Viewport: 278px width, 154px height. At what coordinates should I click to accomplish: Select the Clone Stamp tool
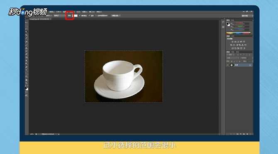(27, 48)
